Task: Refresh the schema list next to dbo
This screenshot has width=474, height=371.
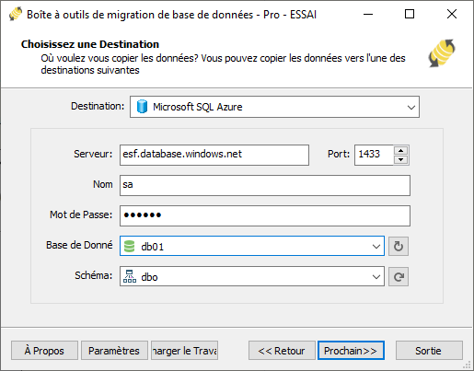Action: (399, 277)
